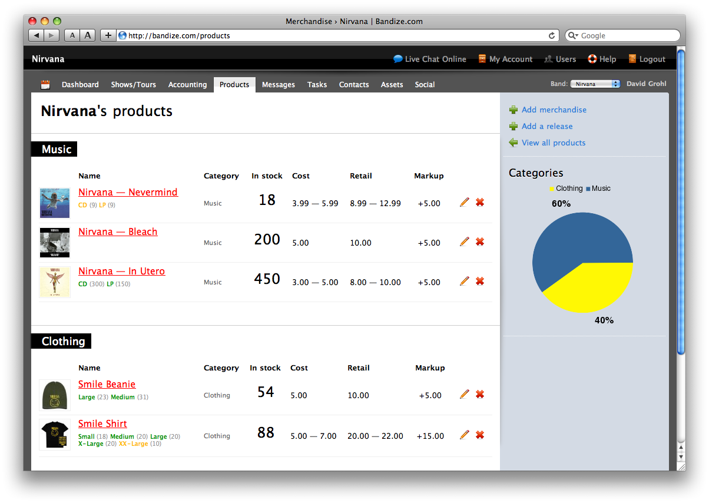
Task: Open the Band selector dropdown showing Nirvana
Action: [595, 84]
